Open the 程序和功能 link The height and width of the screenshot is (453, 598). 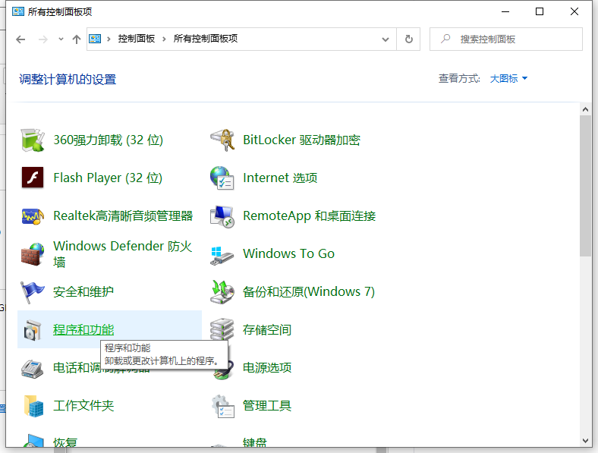(x=83, y=330)
